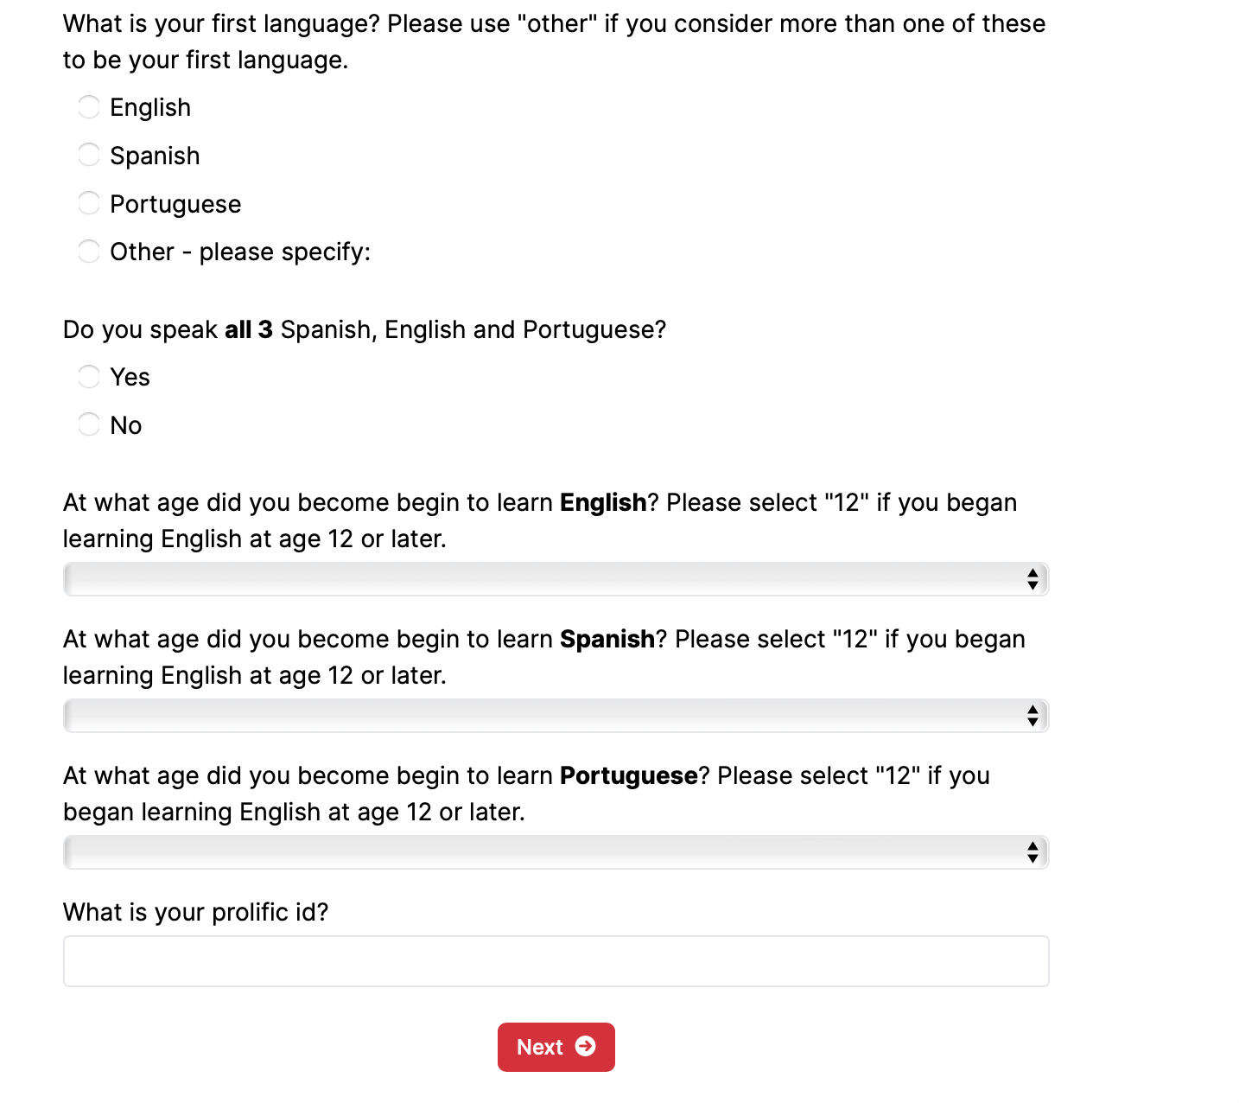Pick the "Other - please specify" radio button

[89, 252]
